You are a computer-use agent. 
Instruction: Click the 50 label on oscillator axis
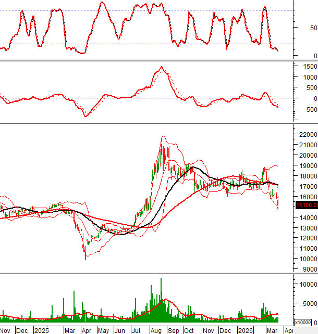point(312,28)
